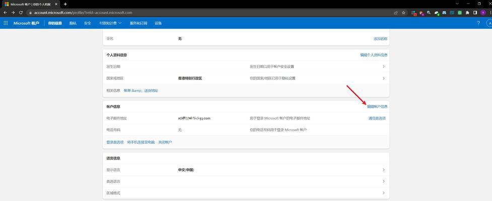Open the 设备 tab

coord(158,23)
